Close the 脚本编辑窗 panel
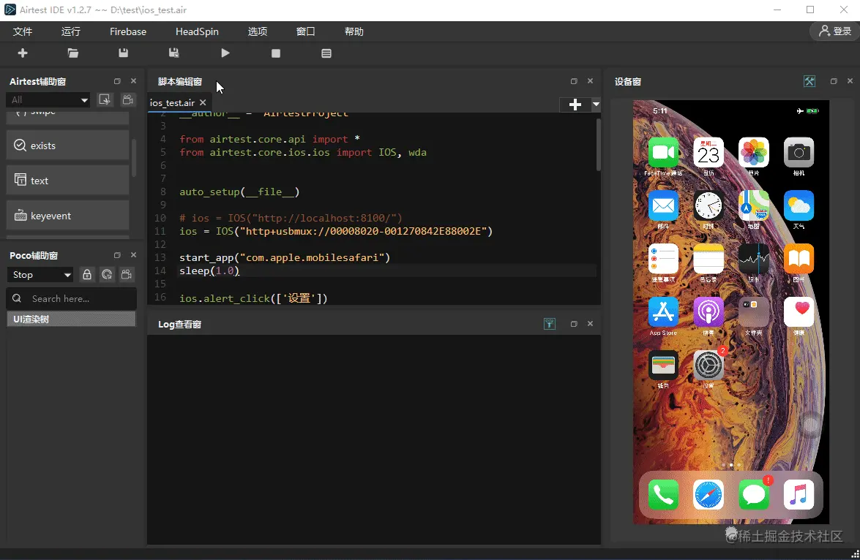The width and height of the screenshot is (860, 560). (x=590, y=81)
